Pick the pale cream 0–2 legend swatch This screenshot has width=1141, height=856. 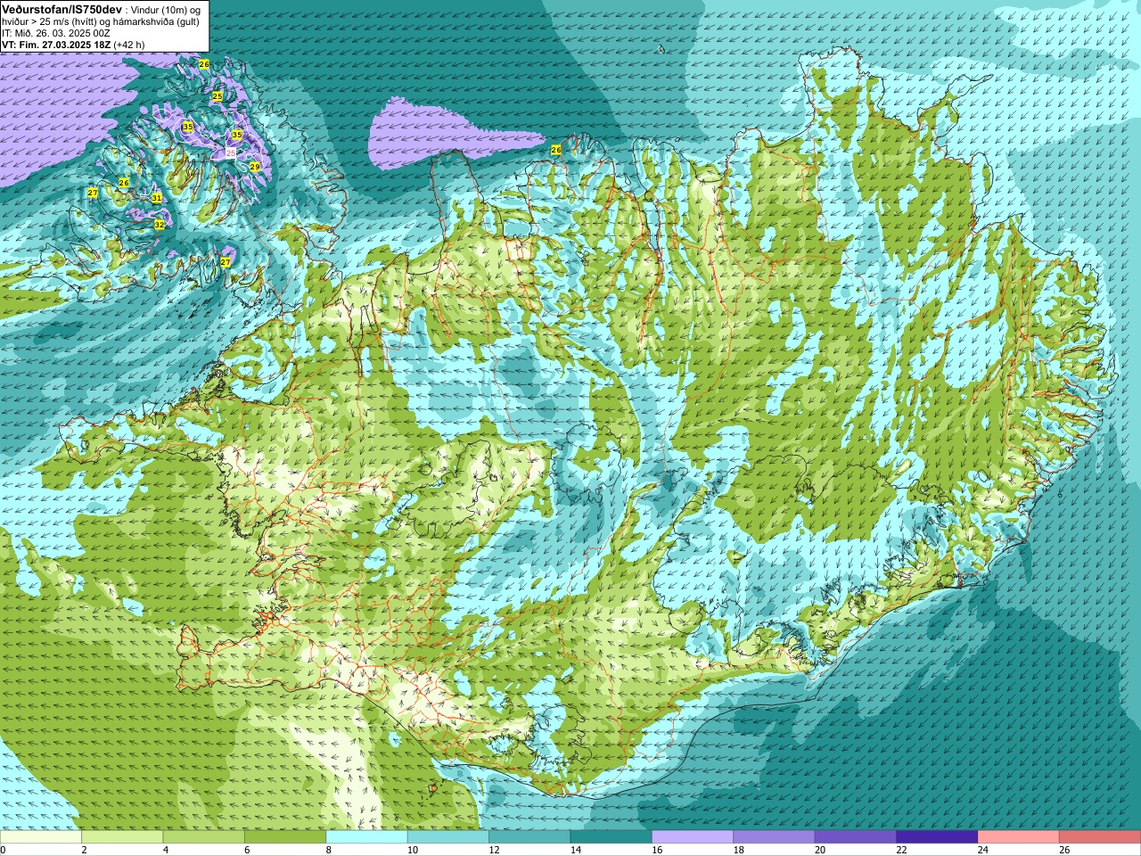point(41,837)
